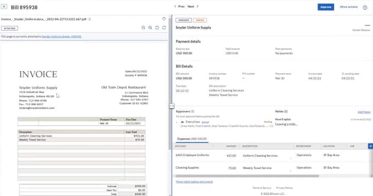
Task: Open the attached Snyder Uniform Supply bill link
Action: (x=62, y=36)
